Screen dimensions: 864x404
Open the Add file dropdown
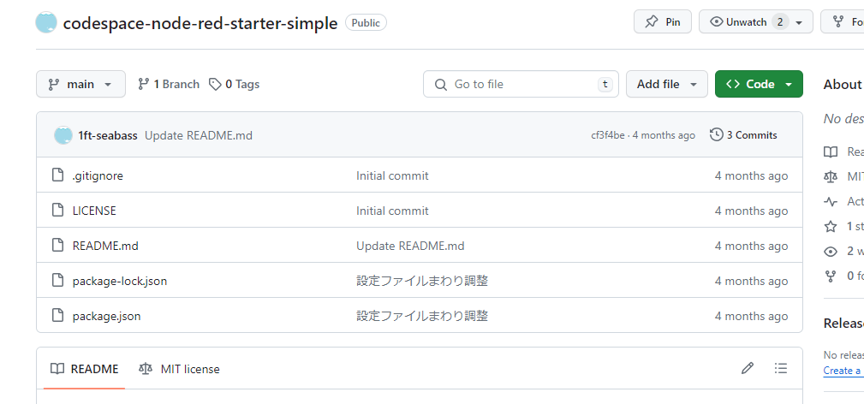(667, 84)
